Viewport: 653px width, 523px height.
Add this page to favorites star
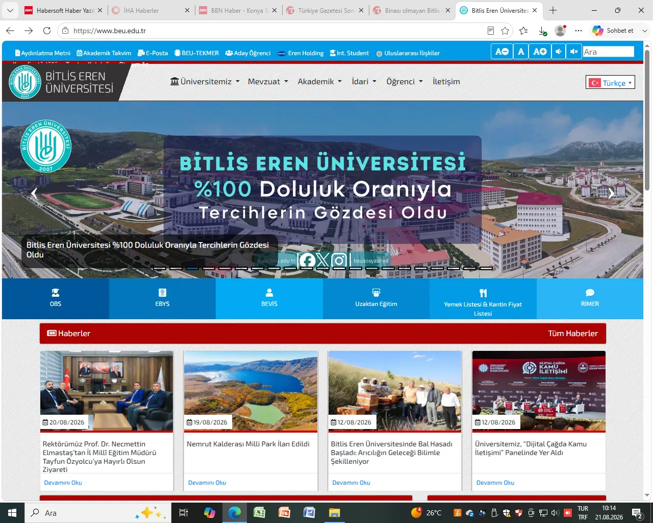point(505,31)
